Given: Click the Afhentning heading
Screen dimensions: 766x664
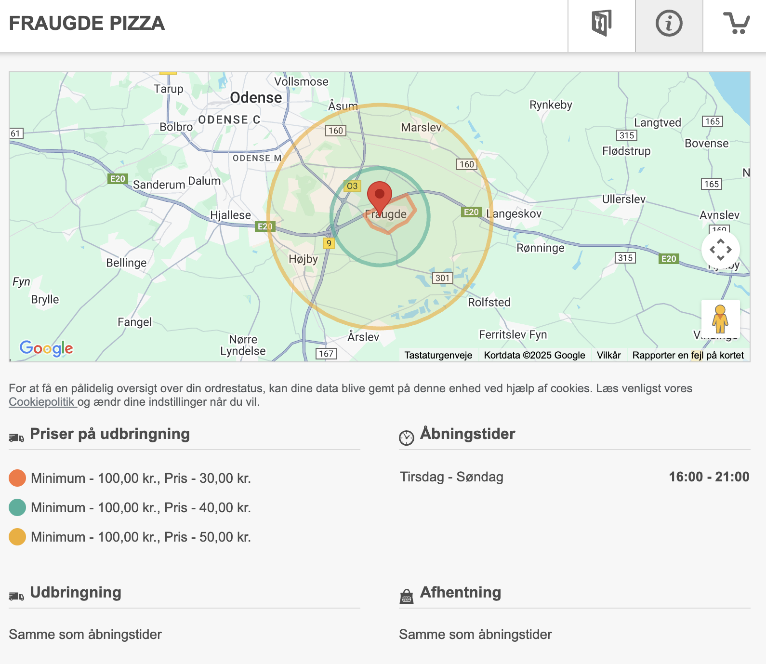Looking at the screenshot, I should [461, 592].
